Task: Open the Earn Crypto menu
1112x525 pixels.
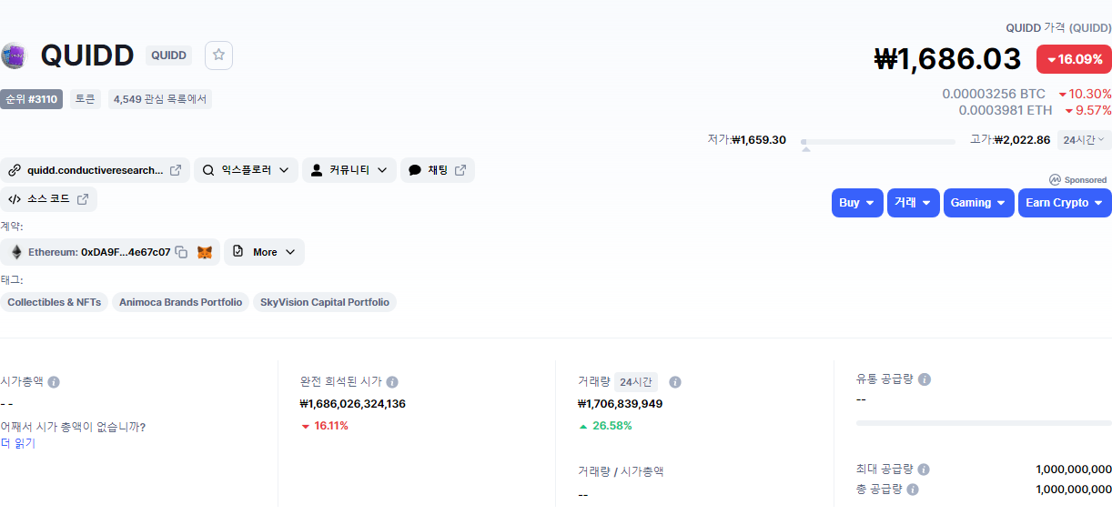Action: pyautogui.click(x=1065, y=203)
